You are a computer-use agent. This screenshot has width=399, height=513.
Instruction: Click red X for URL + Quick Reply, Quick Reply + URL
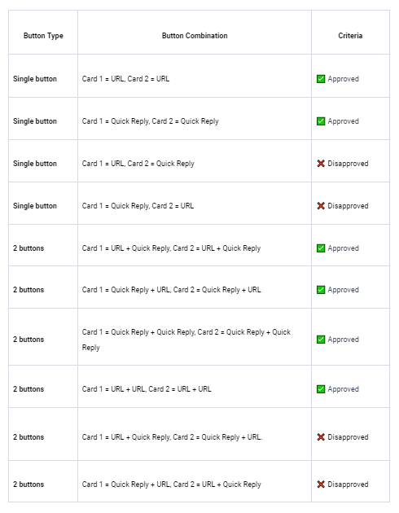pos(321,437)
